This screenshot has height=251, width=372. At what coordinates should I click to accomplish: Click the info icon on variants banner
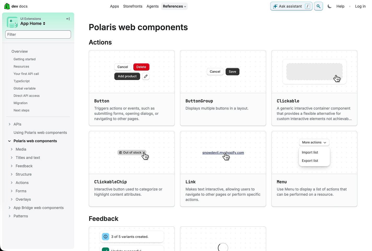[x=105, y=236]
